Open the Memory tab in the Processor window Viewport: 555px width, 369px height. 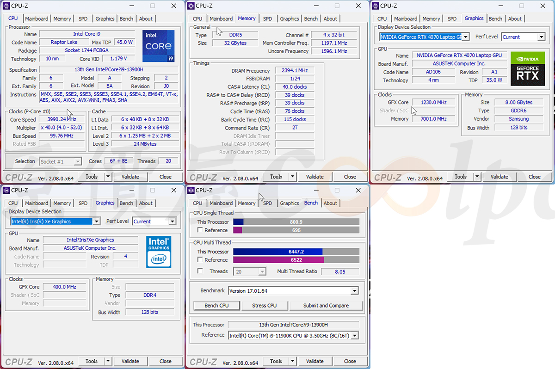coord(62,19)
